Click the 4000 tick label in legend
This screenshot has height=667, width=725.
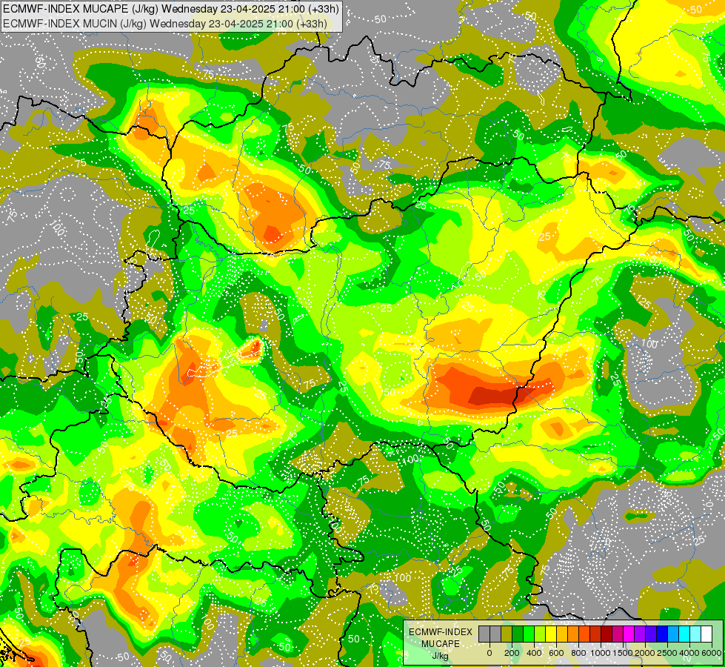click(x=689, y=653)
